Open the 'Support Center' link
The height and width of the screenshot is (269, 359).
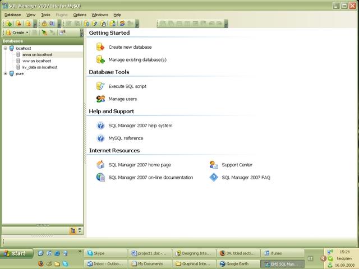pos(237,165)
